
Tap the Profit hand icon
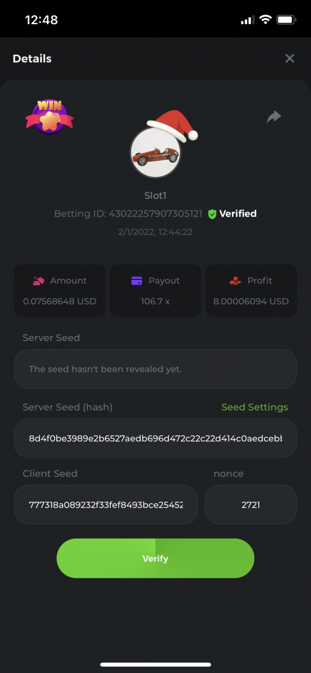point(235,280)
